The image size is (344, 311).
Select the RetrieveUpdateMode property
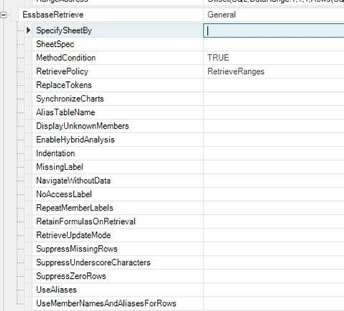click(x=73, y=235)
